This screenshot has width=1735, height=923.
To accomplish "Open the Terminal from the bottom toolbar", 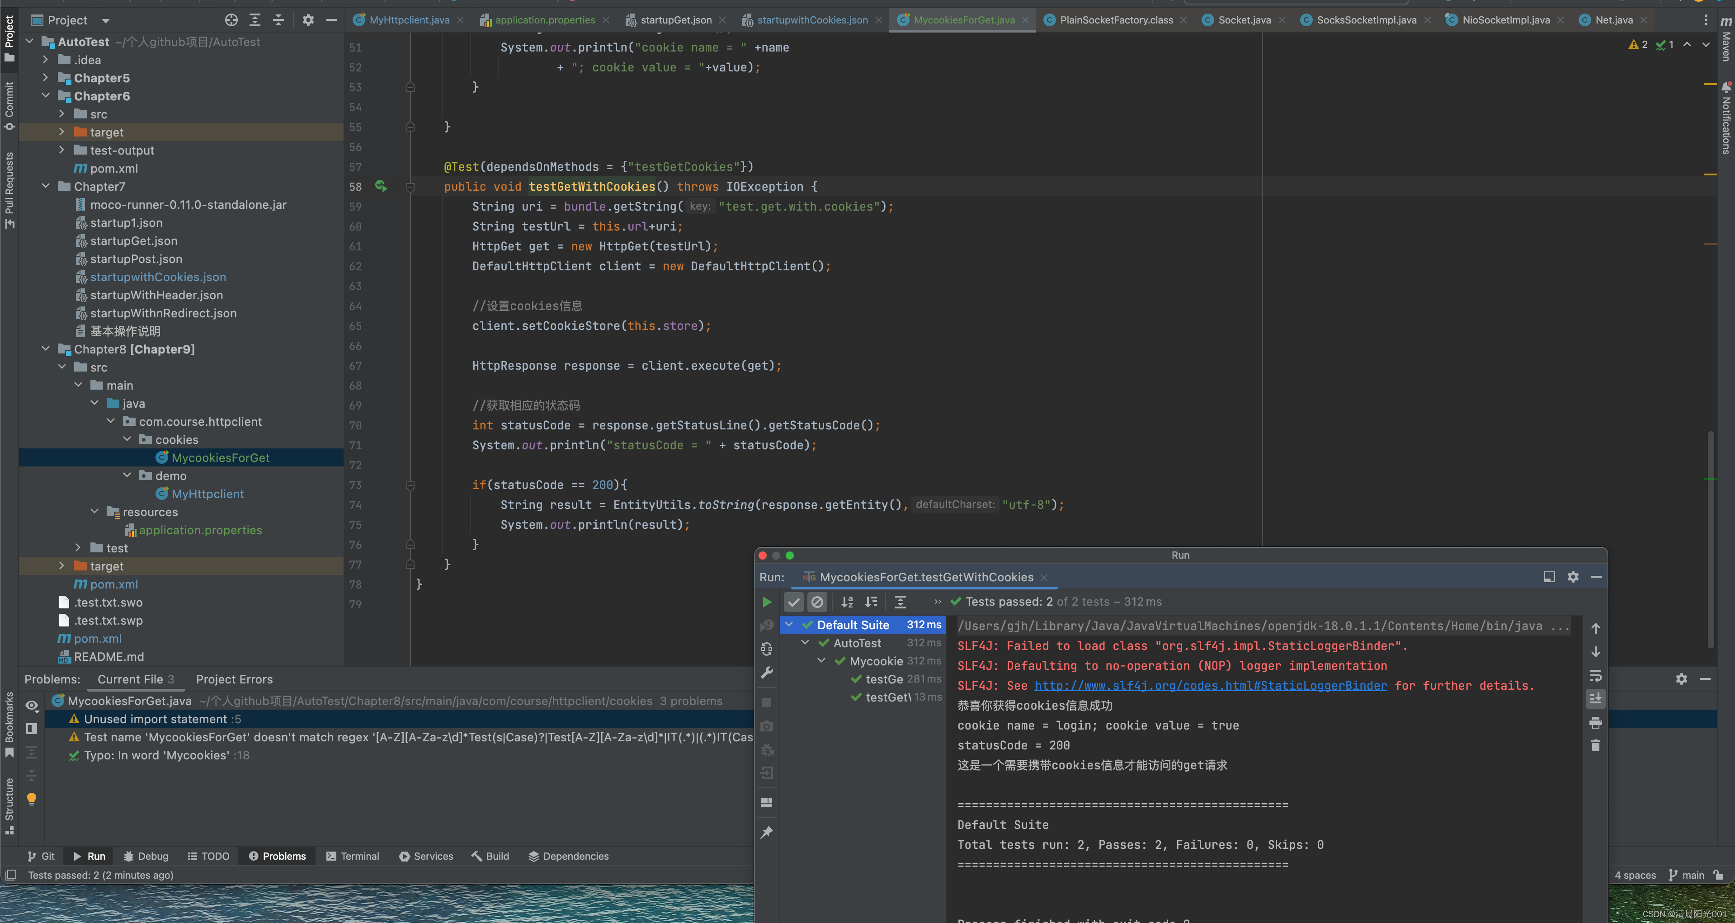I will pos(352,856).
